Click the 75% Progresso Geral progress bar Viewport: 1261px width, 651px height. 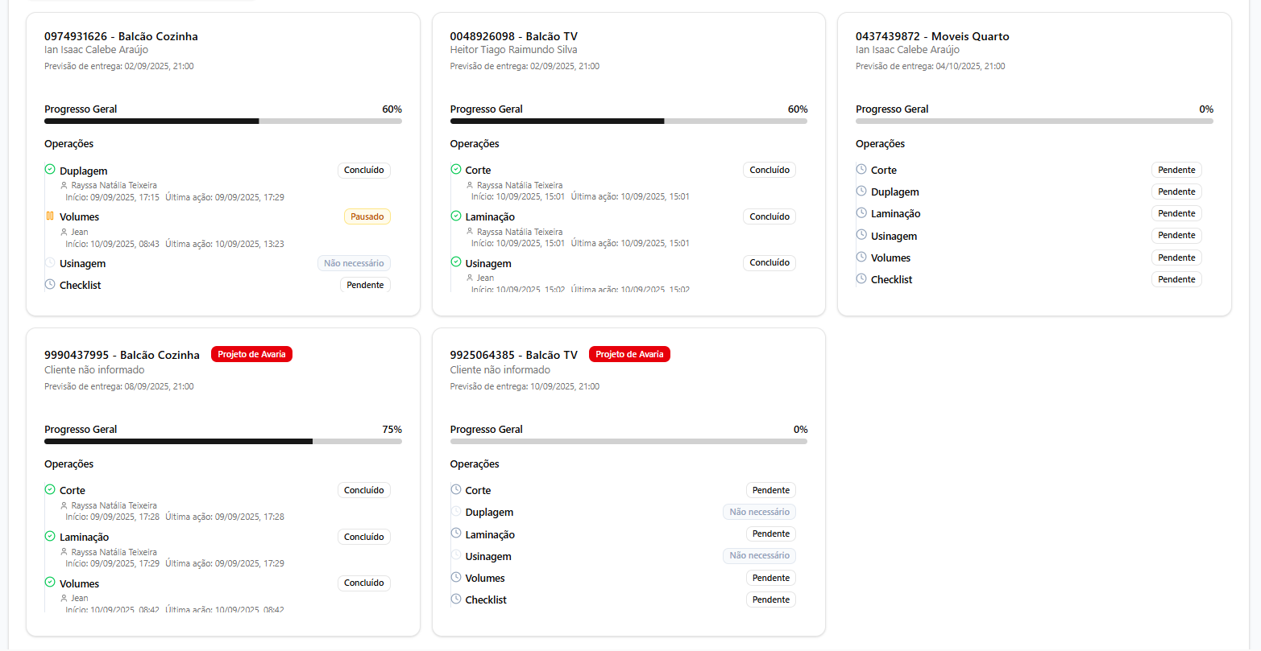222,441
